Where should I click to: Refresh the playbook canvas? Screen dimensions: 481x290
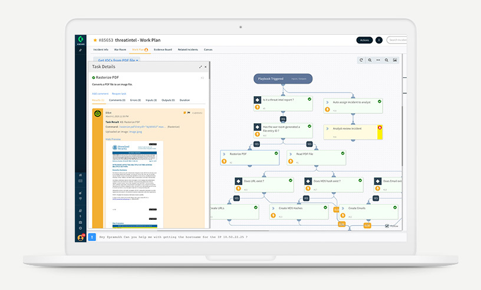click(361, 60)
